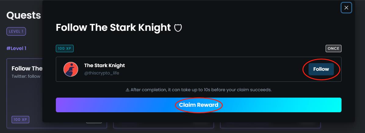Close the quest dialog with the X

pos(346,8)
